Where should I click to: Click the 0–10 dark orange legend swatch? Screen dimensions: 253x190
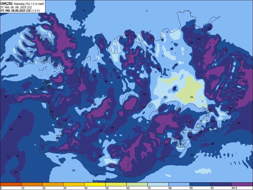(11, 184)
